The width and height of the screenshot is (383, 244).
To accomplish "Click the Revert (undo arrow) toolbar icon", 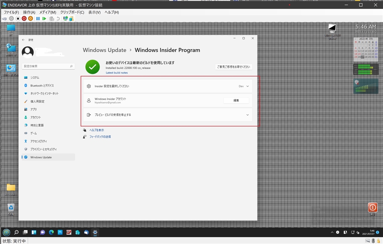I will coord(58,19).
